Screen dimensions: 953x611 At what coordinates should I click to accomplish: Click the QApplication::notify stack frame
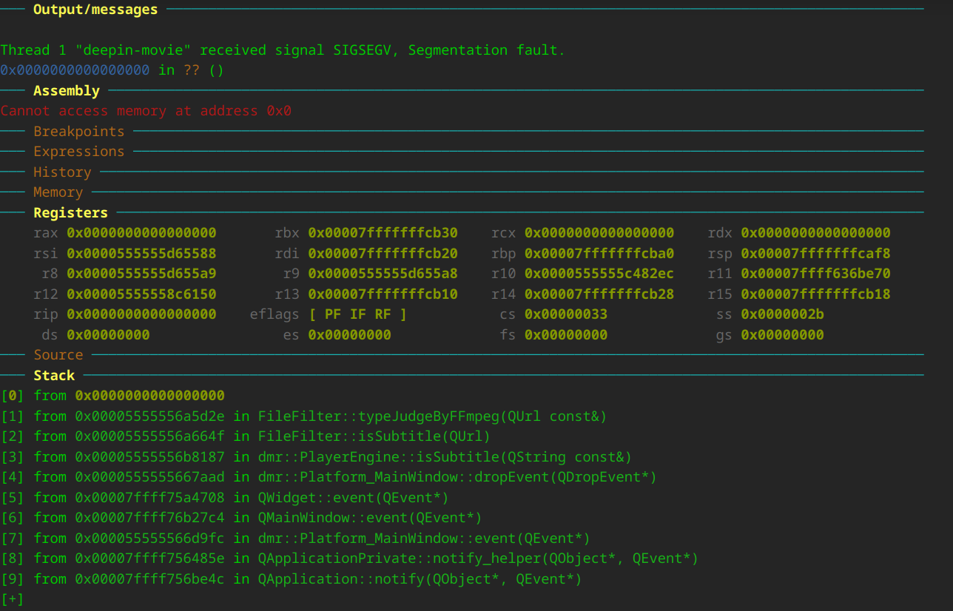pyautogui.click(x=420, y=579)
